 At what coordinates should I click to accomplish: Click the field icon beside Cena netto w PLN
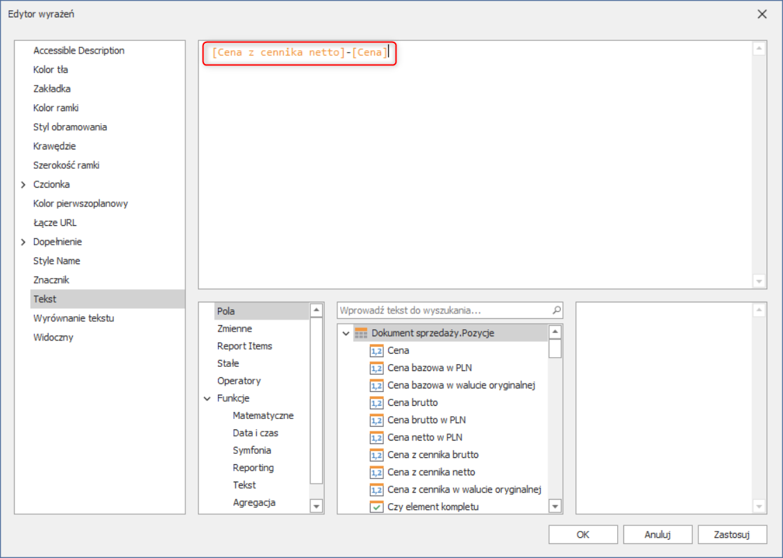[376, 438]
